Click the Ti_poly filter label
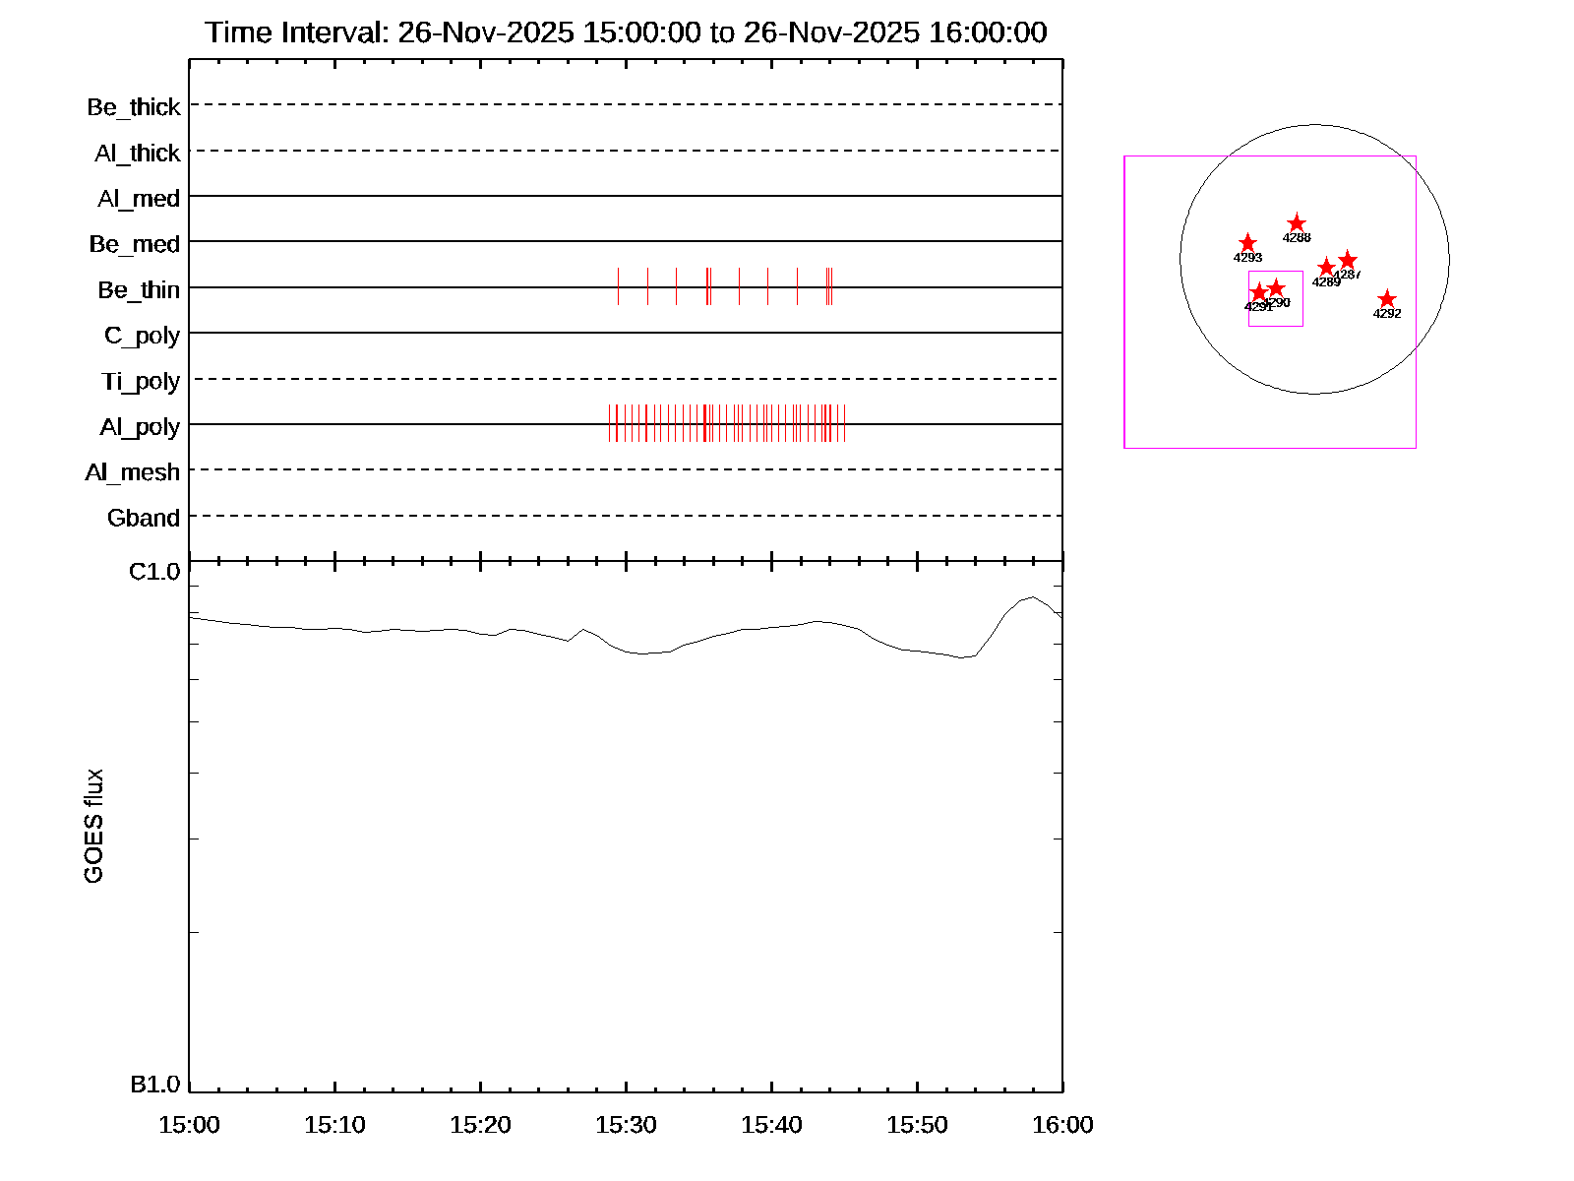1574x1181 pixels. (141, 381)
